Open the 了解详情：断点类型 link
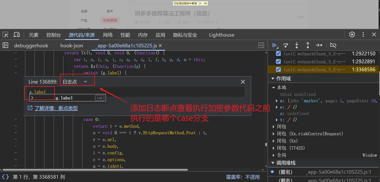Image resolution: width=380 pixels, height=182 pixels. pos(56,108)
